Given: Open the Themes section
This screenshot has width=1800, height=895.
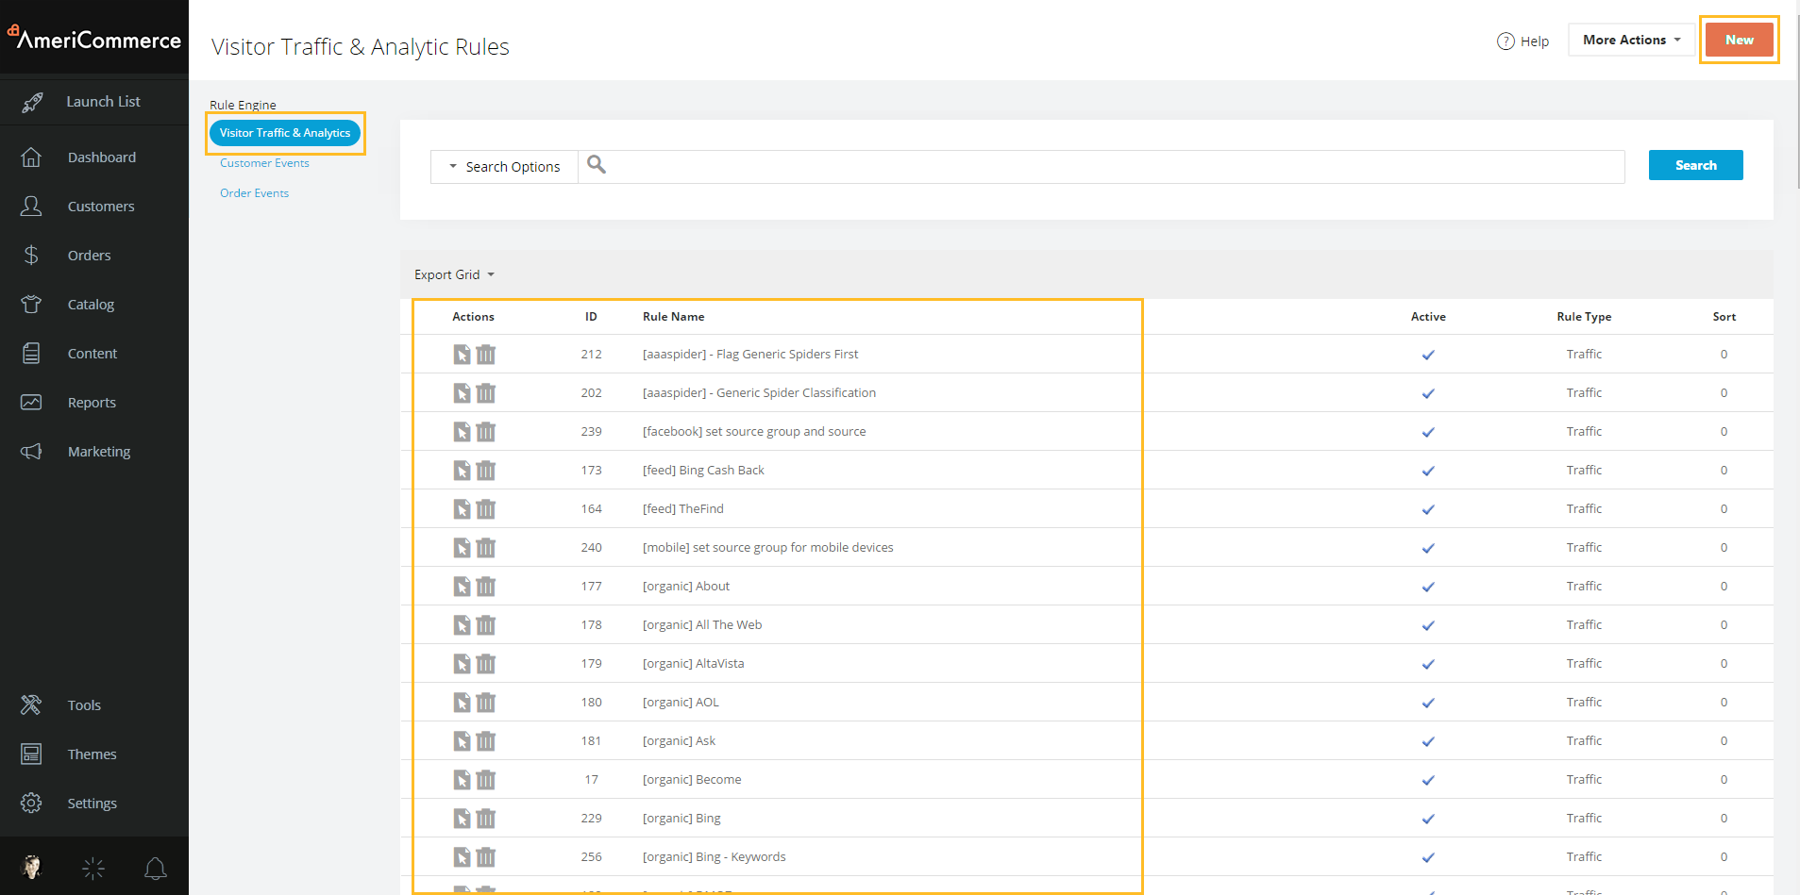Looking at the screenshot, I should coord(94,754).
